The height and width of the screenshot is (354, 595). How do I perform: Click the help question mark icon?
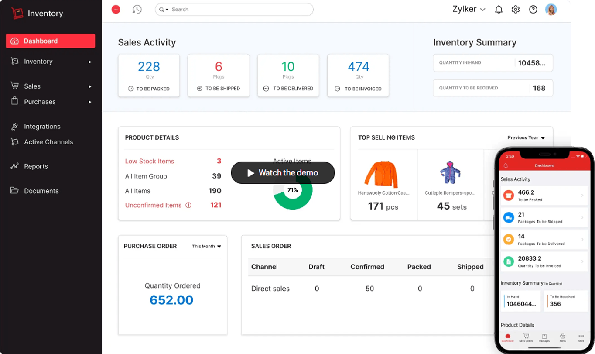(533, 10)
